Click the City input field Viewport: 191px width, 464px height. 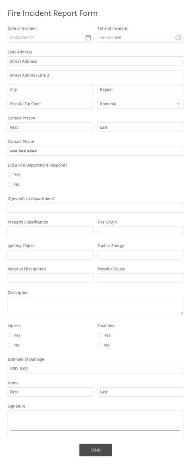click(50, 89)
